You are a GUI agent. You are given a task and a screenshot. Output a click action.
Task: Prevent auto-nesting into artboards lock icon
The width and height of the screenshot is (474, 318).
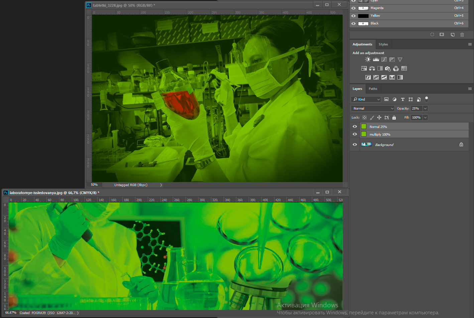pos(387,118)
